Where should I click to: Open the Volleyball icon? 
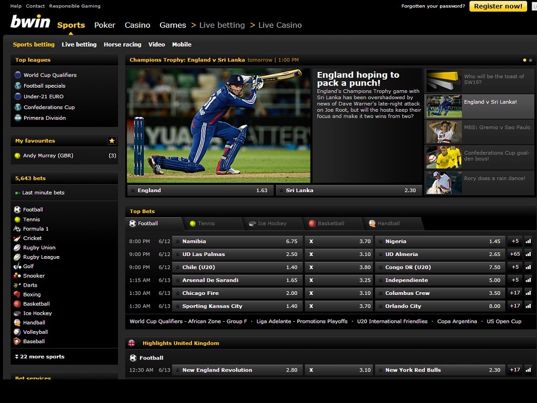pos(17,332)
